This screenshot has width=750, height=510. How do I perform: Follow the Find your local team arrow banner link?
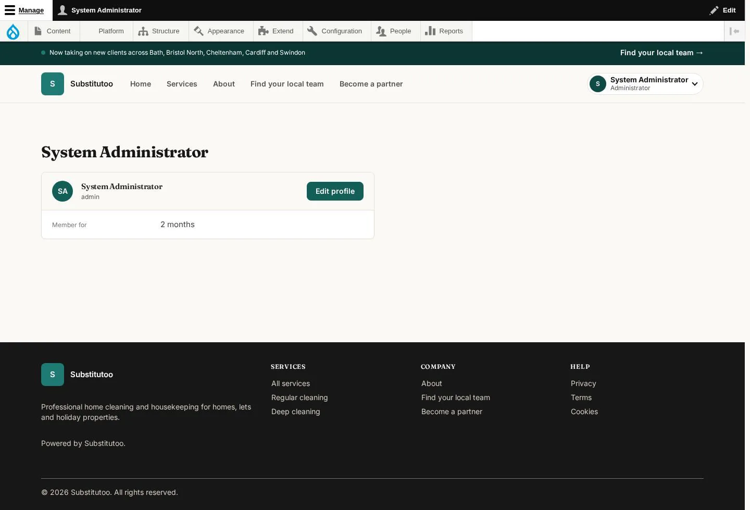point(661,53)
